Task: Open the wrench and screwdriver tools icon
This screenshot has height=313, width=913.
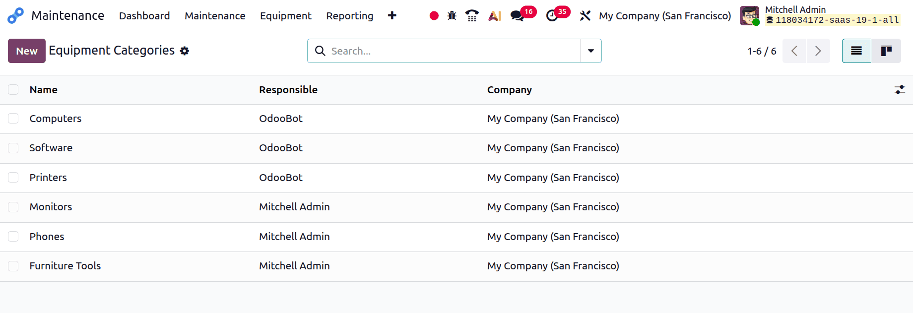Action: point(585,16)
